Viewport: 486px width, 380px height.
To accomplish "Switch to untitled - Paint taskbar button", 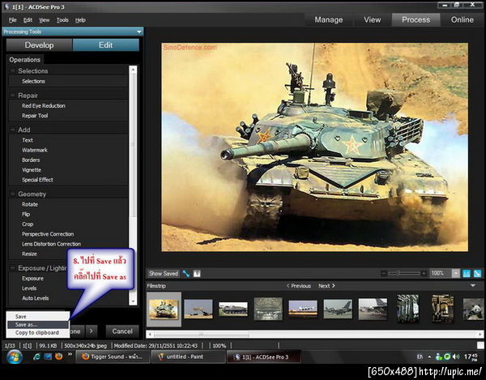I will [188, 357].
